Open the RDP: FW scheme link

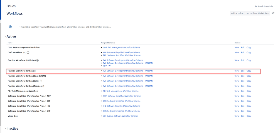[x=107, y=66]
